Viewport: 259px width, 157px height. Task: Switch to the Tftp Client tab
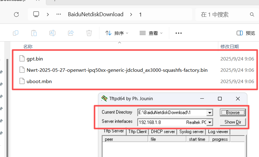[x=137, y=132]
